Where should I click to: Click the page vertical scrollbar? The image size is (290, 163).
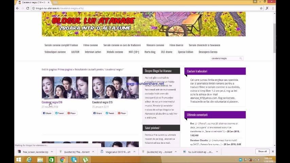[274, 38]
